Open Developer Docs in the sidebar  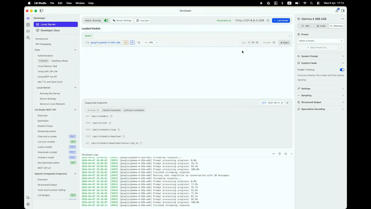[x=56, y=30]
